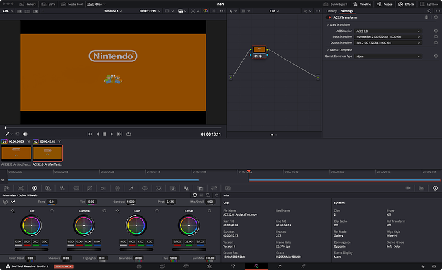The image size is (442, 270).
Task: Toggle Auto Balance button
Action: pos(5,202)
